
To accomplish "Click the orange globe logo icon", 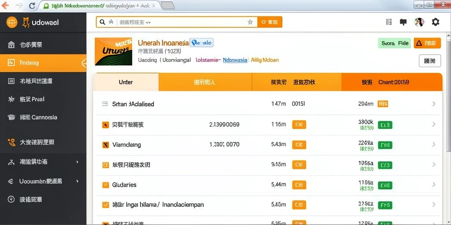I will coord(12,22).
